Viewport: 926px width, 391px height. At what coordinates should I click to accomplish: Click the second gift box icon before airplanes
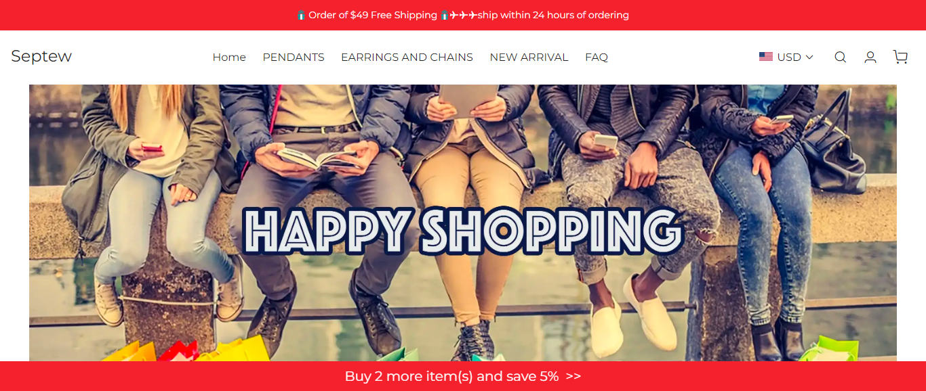[445, 15]
